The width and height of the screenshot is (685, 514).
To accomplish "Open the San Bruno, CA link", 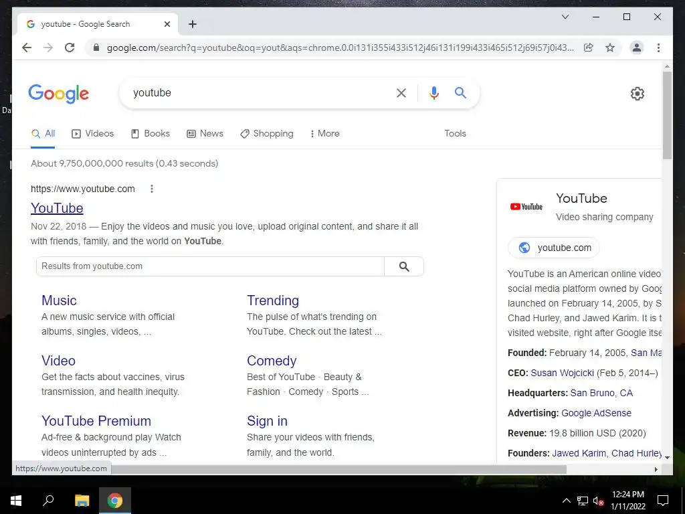I will pyautogui.click(x=601, y=394).
